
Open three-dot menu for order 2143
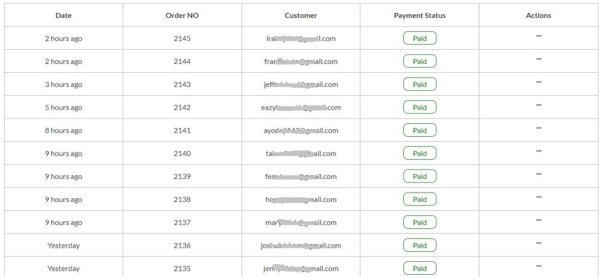coord(539,82)
